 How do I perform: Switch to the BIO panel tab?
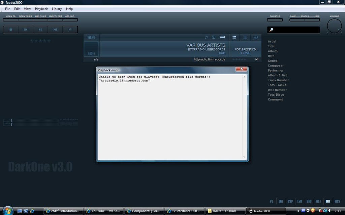pyautogui.click(x=309, y=201)
